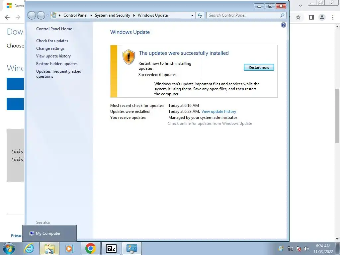340x255 pixels.
Task: Expand the arrow after System and Security breadcrumb
Action: click(x=134, y=15)
